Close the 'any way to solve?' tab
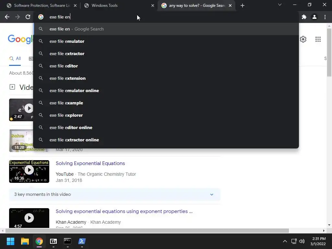 point(230,6)
